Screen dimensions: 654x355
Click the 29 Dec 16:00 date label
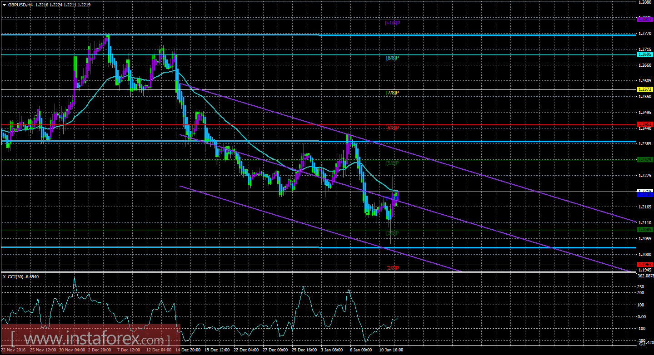(x=305, y=350)
